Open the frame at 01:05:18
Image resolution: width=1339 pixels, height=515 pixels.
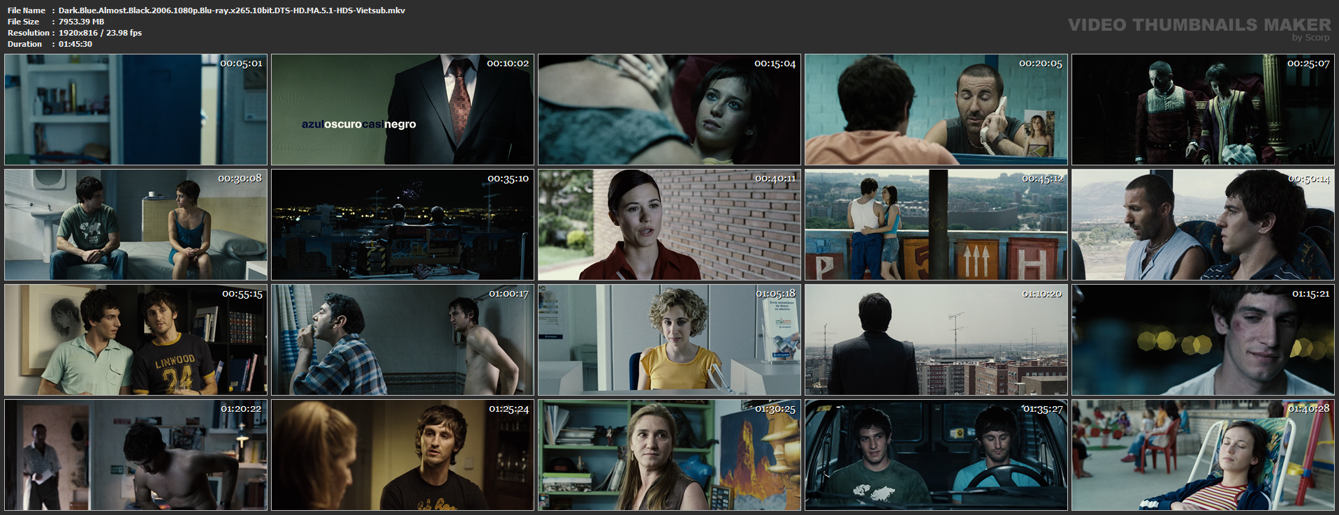[x=669, y=340]
